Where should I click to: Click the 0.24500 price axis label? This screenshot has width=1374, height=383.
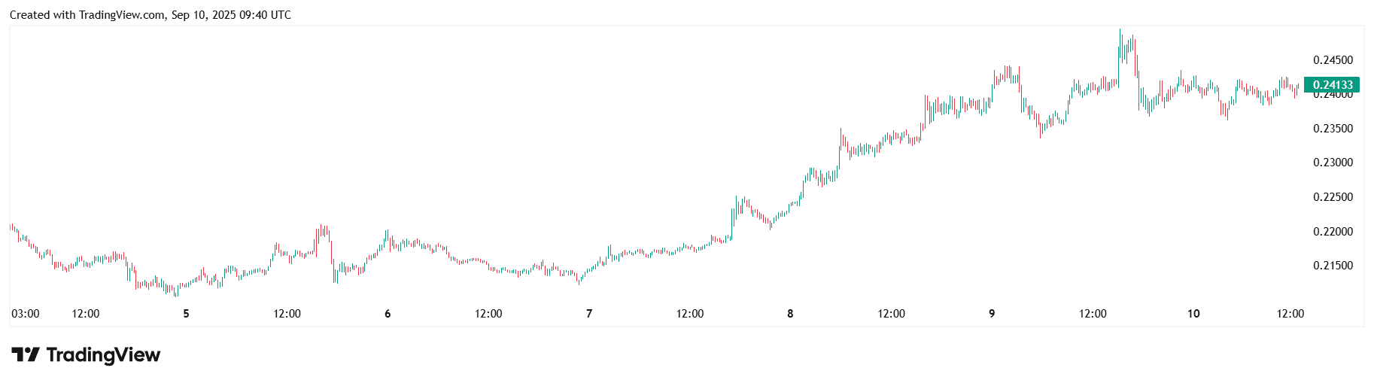point(1333,60)
